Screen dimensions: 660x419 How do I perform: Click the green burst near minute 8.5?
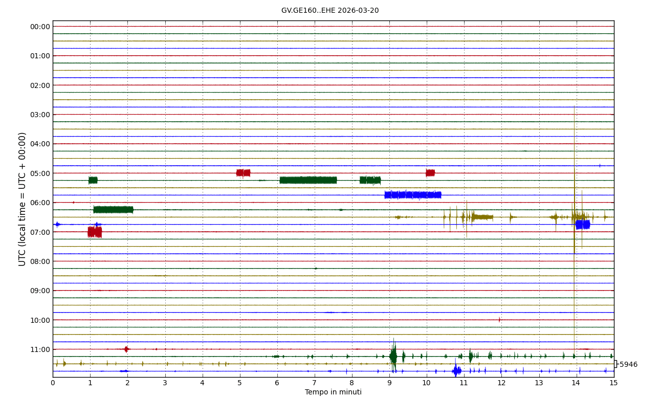[x=370, y=180]
